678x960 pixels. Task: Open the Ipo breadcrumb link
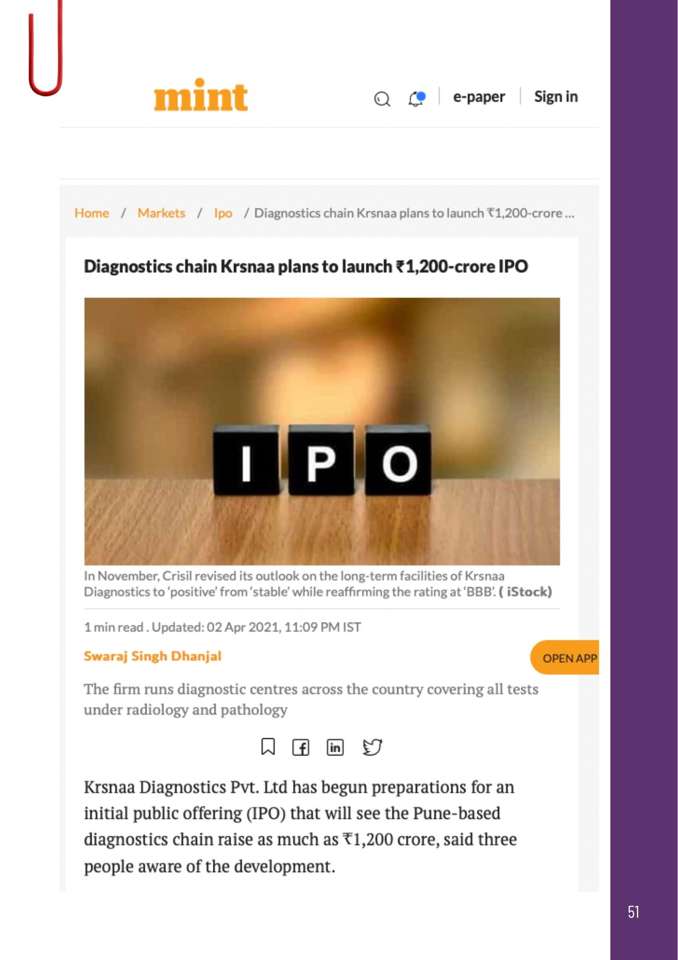tap(223, 213)
